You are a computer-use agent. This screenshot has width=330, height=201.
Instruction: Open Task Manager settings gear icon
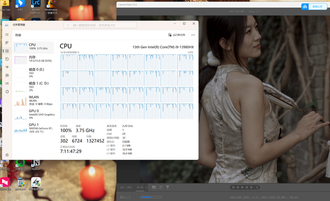tap(7, 155)
